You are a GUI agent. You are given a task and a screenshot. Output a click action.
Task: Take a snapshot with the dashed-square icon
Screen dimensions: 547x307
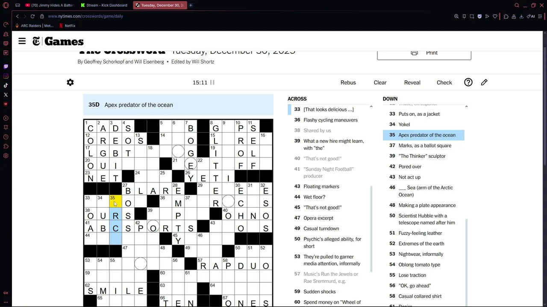[x=472, y=16]
